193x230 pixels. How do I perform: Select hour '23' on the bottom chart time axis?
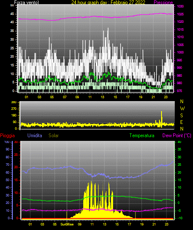166,224
